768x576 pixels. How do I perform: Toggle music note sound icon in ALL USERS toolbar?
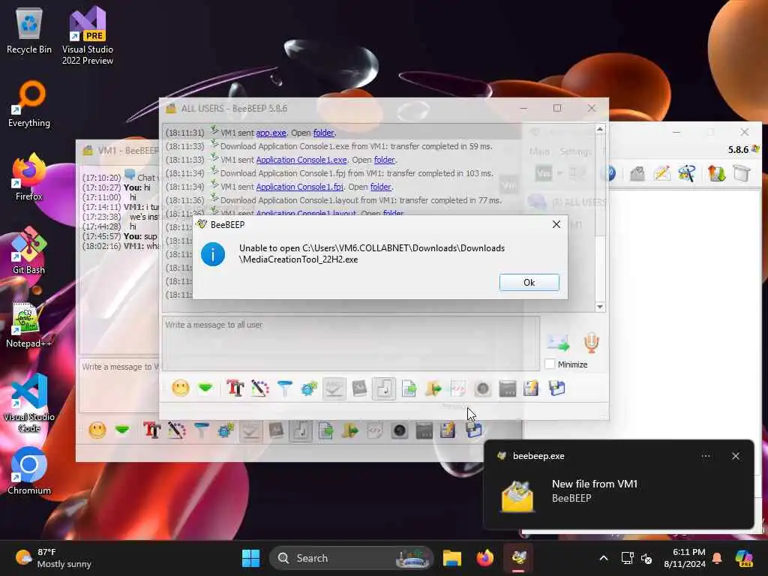(x=383, y=388)
